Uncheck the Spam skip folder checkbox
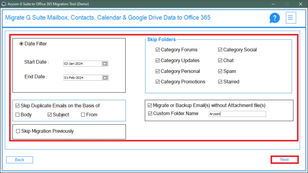The height and width of the screenshot is (173, 308). (220, 71)
